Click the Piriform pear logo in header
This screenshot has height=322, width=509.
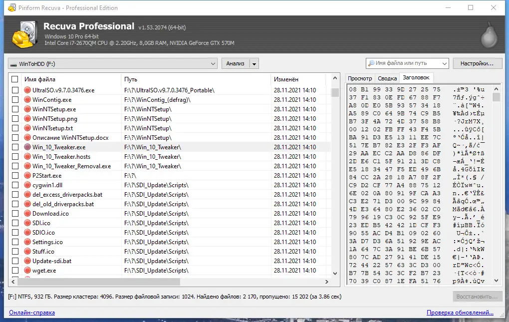(489, 35)
